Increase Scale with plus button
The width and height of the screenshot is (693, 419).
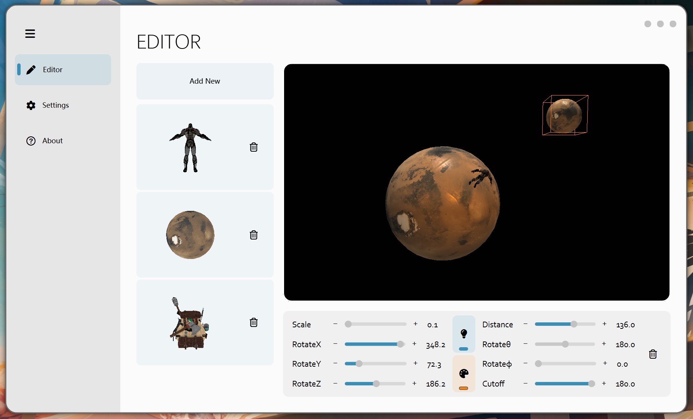tap(415, 324)
